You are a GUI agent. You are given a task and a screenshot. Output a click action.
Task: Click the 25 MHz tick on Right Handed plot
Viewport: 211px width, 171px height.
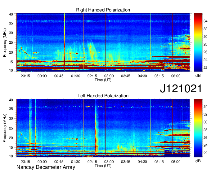click(x=11, y=42)
